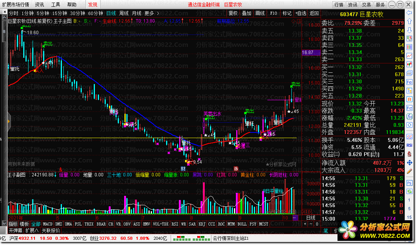Select the 5分钟 period tab
This screenshot has height=245, width=417.
(43, 13)
